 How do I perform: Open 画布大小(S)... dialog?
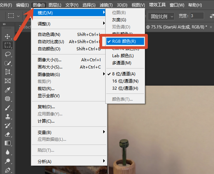click(69, 67)
